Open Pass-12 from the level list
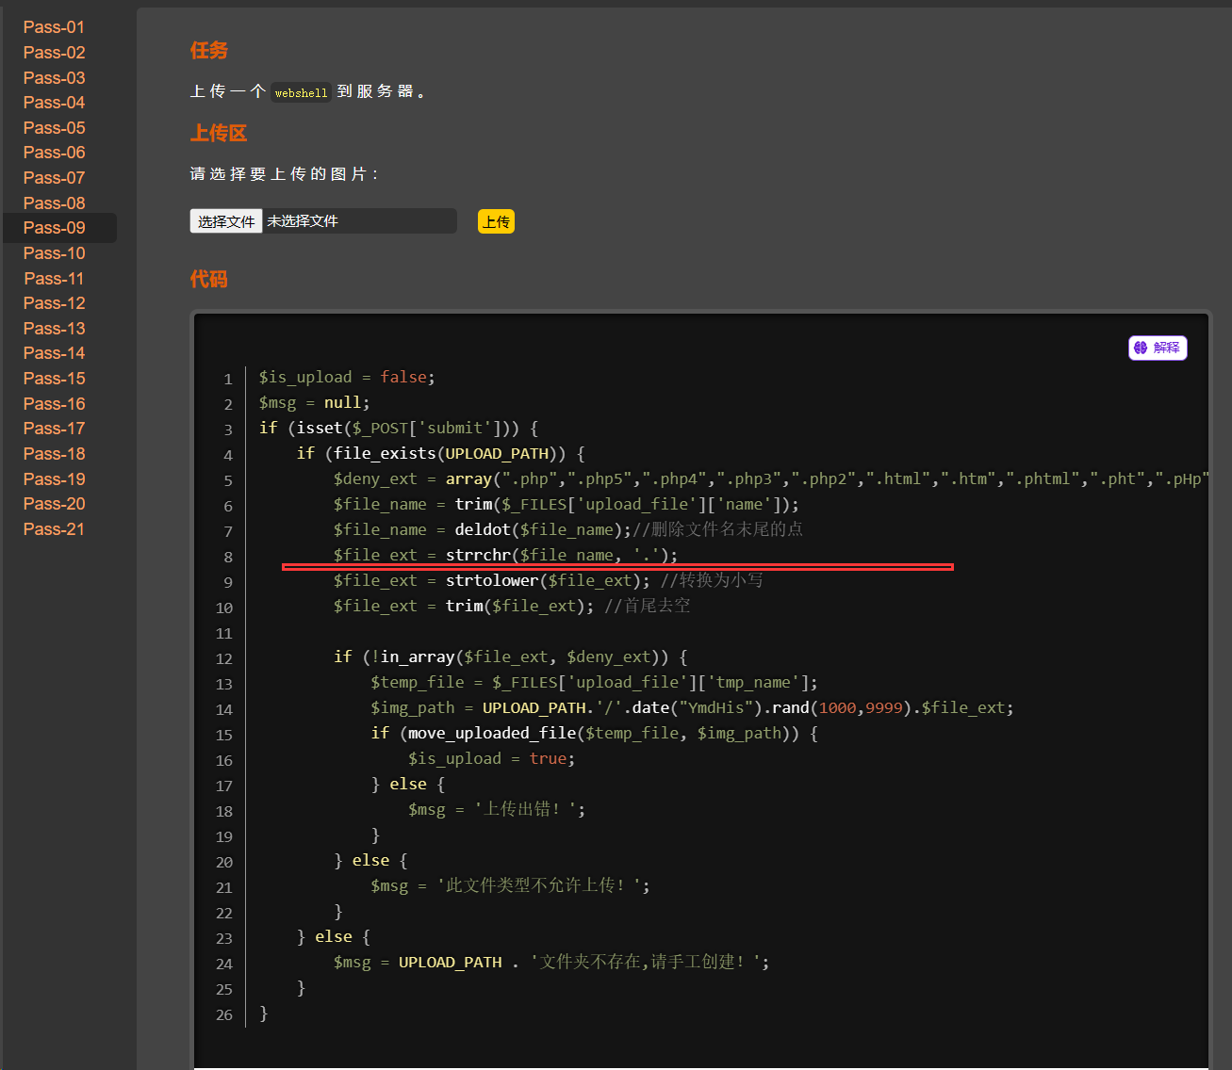Screen dimensions: 1232x1070 point(55,303)
